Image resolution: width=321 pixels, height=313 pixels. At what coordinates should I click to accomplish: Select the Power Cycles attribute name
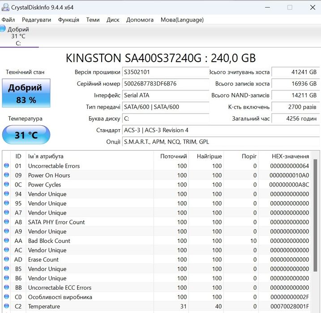point(45,185)
